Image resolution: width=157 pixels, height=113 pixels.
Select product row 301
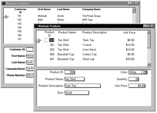[x=92, y=45]
